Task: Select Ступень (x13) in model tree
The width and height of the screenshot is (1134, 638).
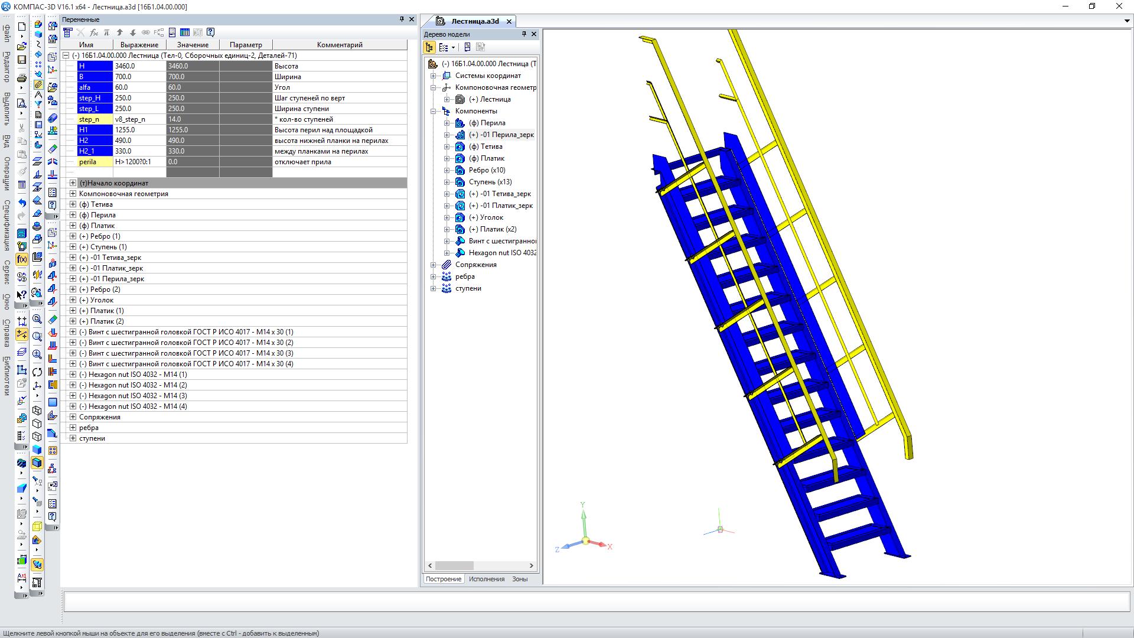Action: coord(490,182)
